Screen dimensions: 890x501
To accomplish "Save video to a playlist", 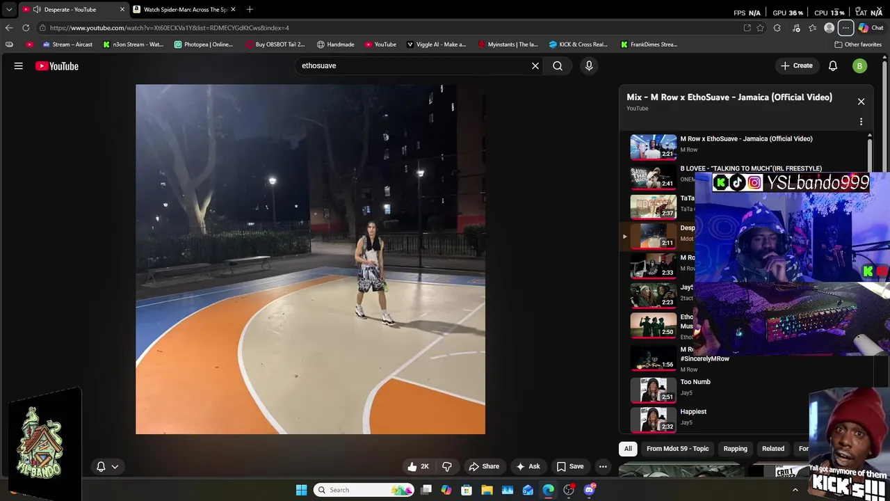I will point(570,467).
